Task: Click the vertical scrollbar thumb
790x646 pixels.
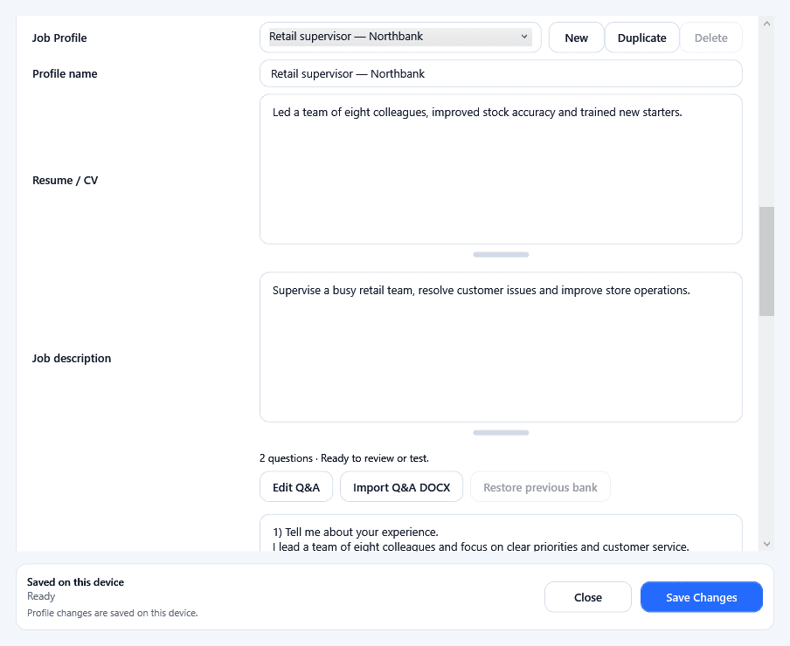Action: tap(766, 261)
